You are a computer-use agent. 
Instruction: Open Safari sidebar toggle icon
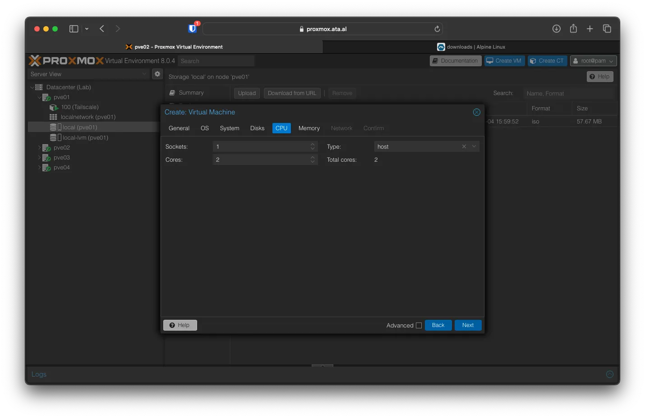(74, 29)
